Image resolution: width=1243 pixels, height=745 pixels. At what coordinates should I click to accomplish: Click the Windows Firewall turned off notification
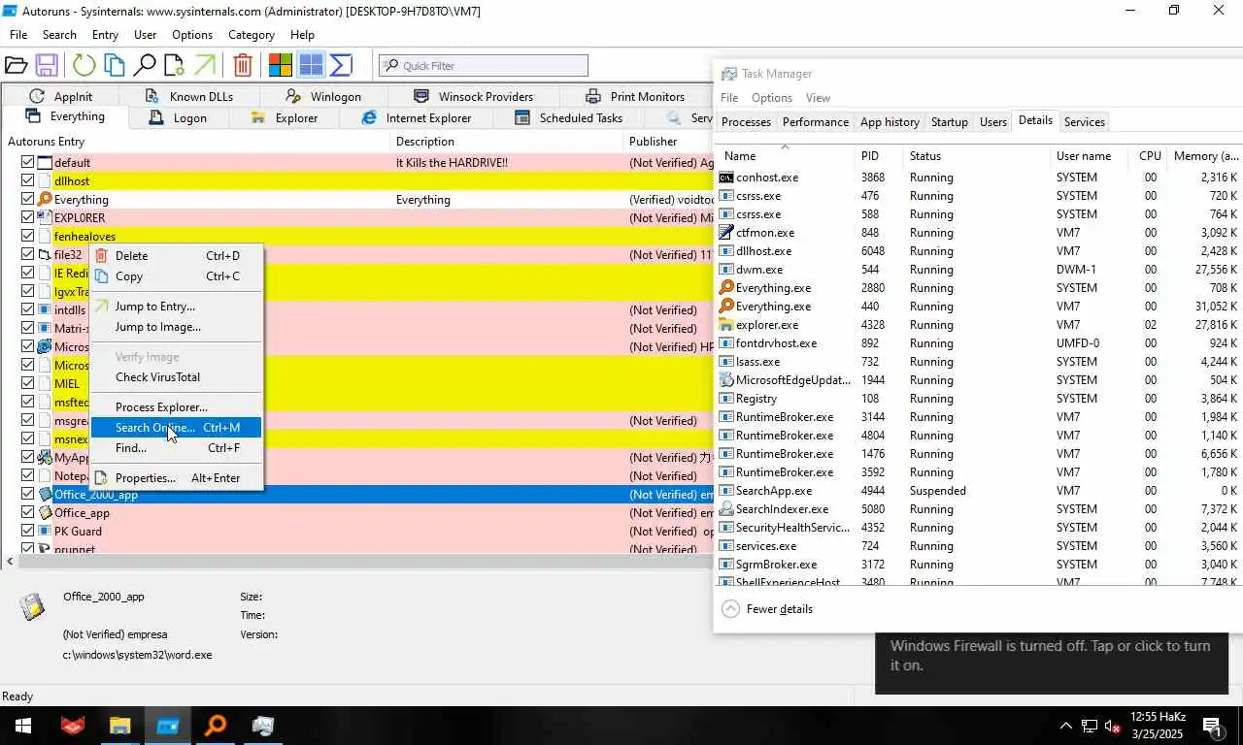click(1052, 663)
